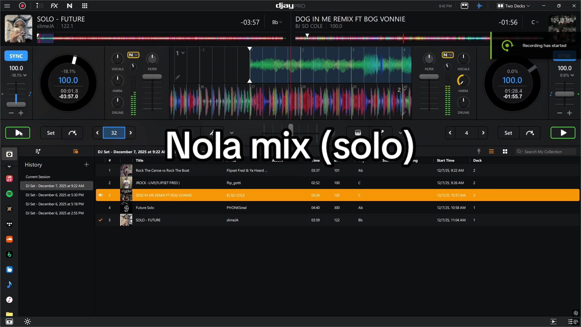The width and height of the screenshot is (581, 327).
Task: Click the deck 1 jump-to-cue arrow icon
Action: coord(72,133)
